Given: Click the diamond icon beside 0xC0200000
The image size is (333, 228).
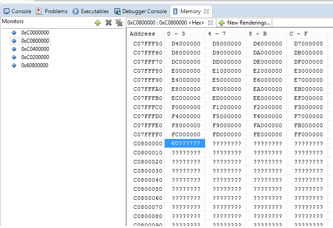Looking at the screenshot, I should click(14, 57).
